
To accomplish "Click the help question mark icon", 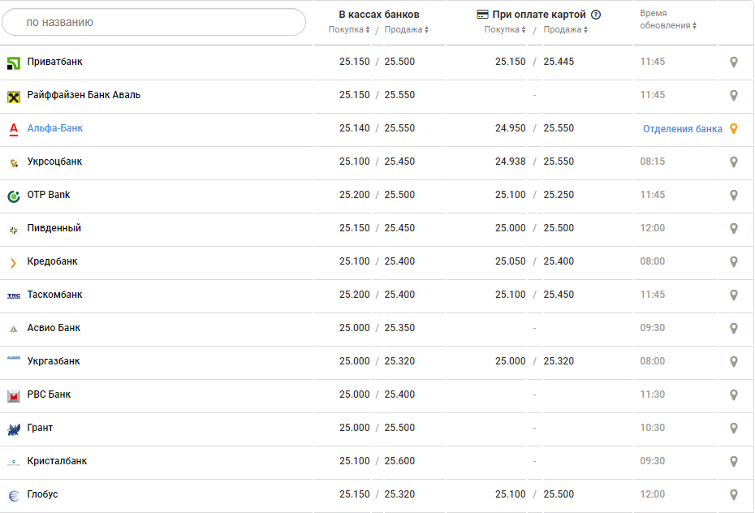I will [x=596, y=15].
